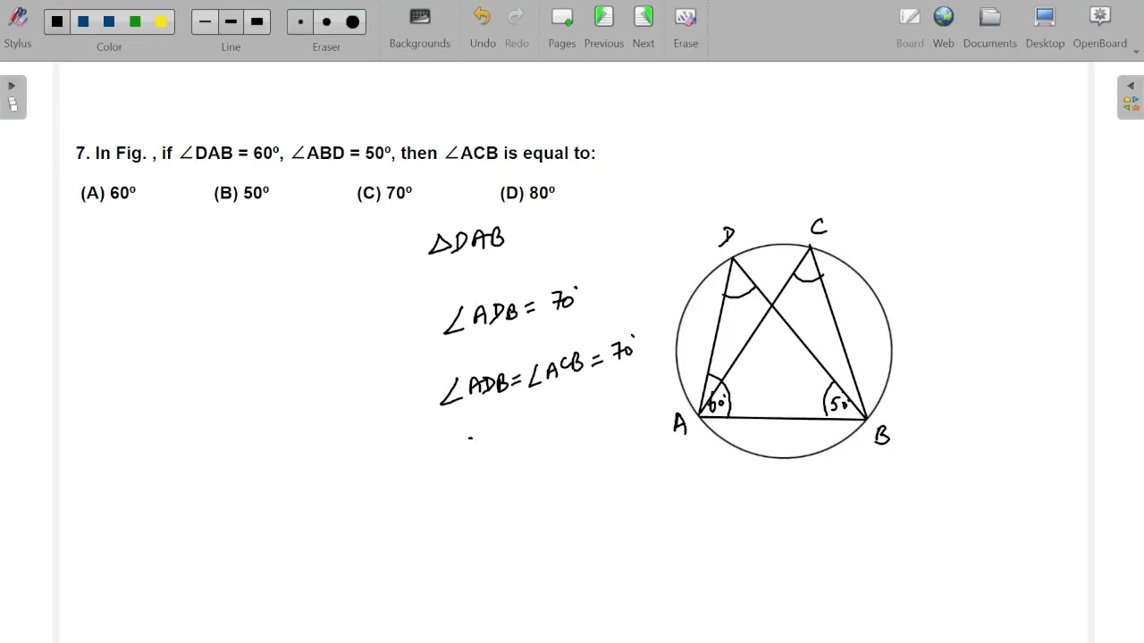Choose the thickest line width

click(257, 21)
